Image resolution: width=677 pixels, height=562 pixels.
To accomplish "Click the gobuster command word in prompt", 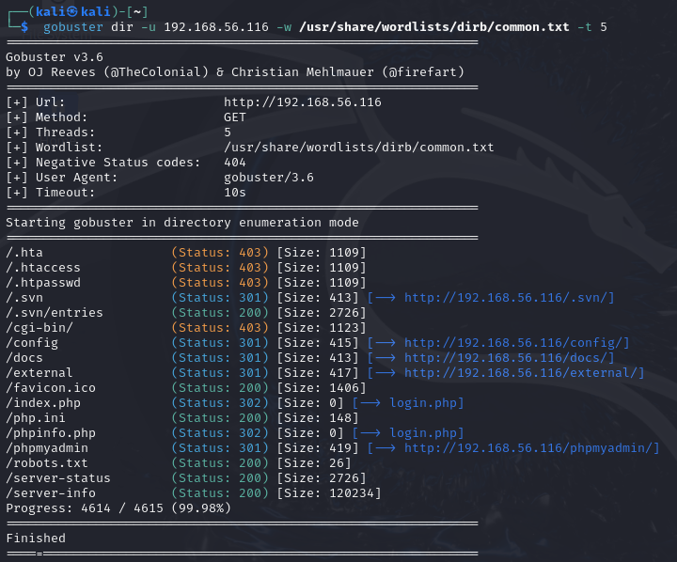I will [73, 27].
